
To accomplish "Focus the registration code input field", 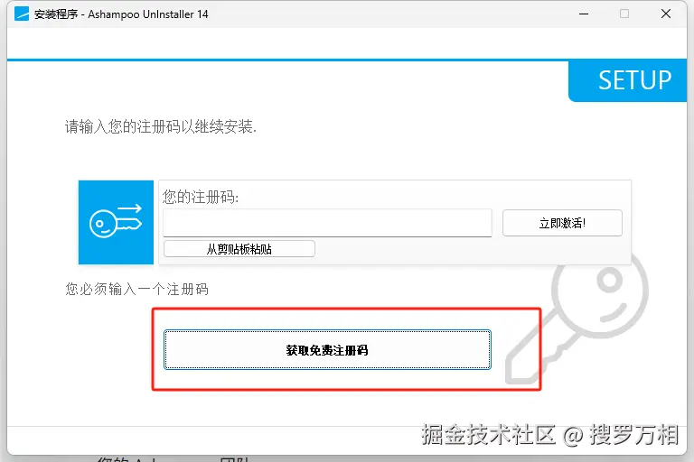I will click(327, 223).
